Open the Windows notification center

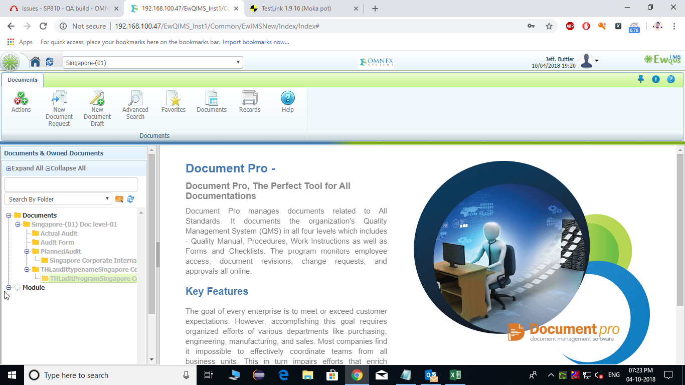[668, 374]
